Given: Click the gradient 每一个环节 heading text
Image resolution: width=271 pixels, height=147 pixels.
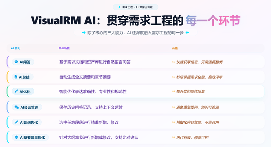Looking at the screenshot, I should click(213, 21).
